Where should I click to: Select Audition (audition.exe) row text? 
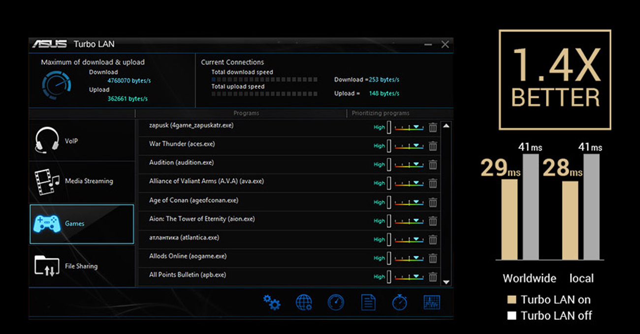181,163
